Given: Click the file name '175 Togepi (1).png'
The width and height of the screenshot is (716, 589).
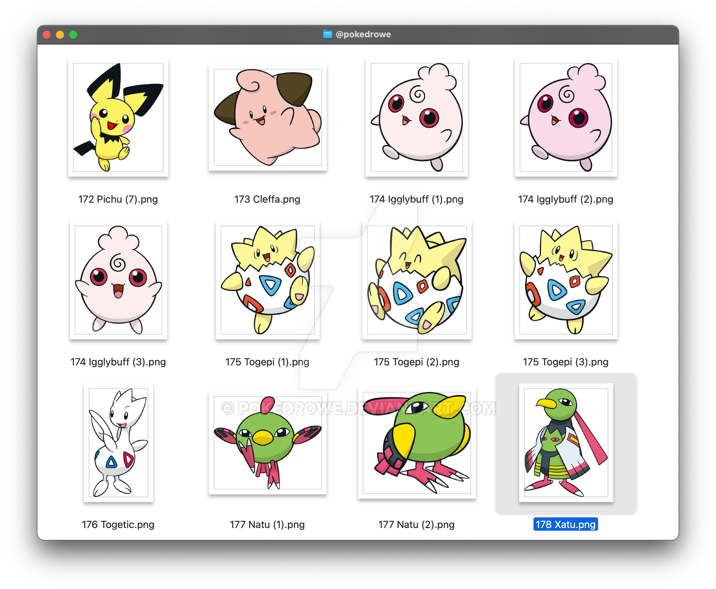Looking at the screenshot, I should tap(267, 362).
